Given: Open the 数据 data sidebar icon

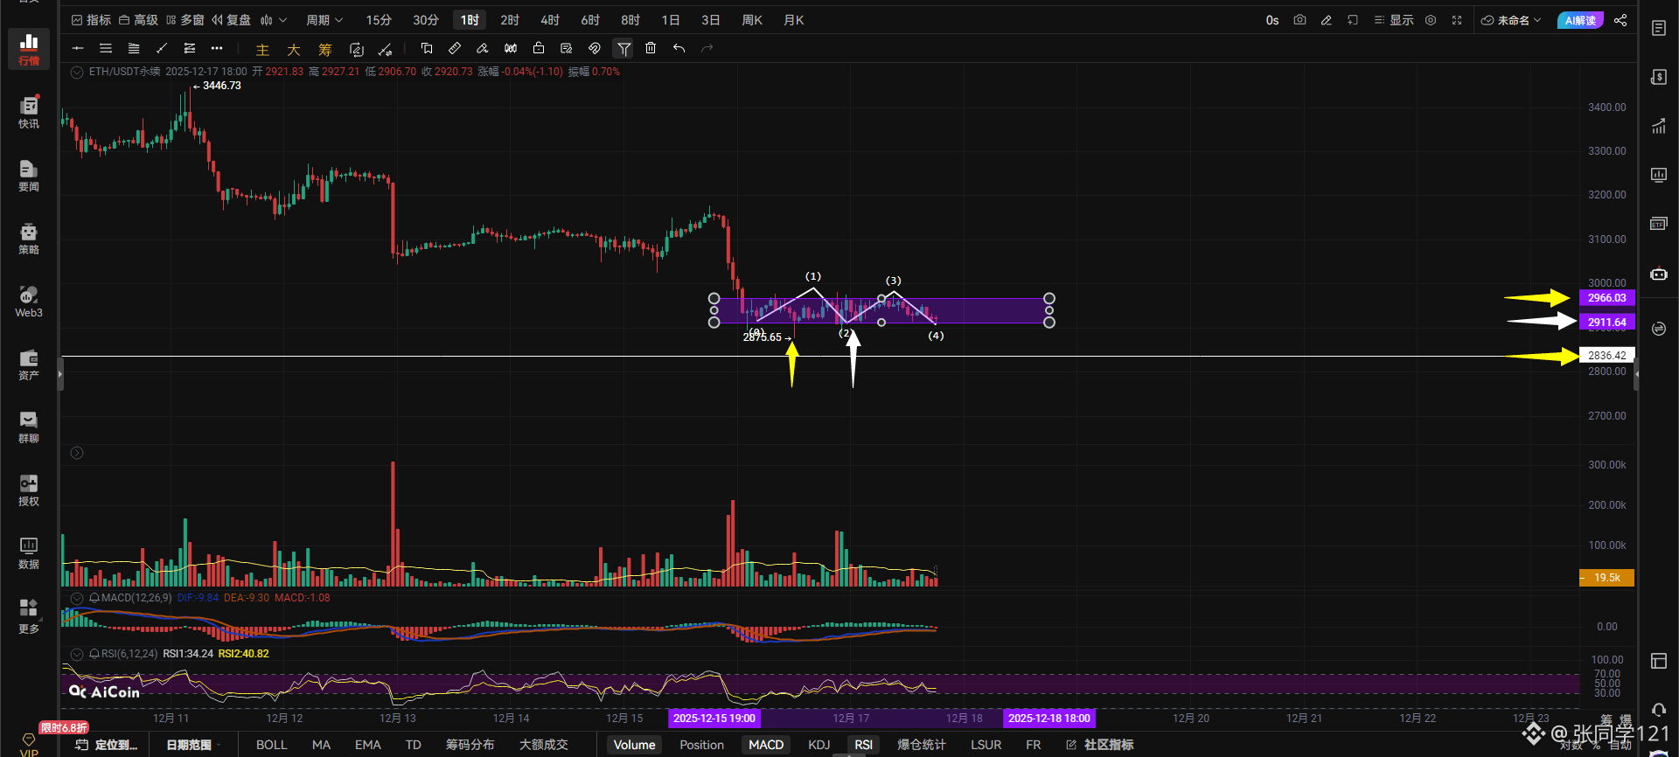Looking at the screenshot, I should click(x=29, y=552).
